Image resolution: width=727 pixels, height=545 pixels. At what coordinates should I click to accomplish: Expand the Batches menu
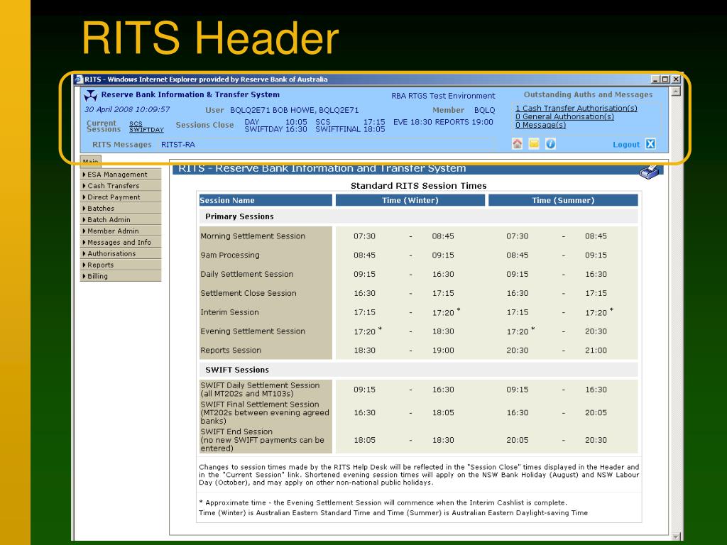[x=121, y=209]
